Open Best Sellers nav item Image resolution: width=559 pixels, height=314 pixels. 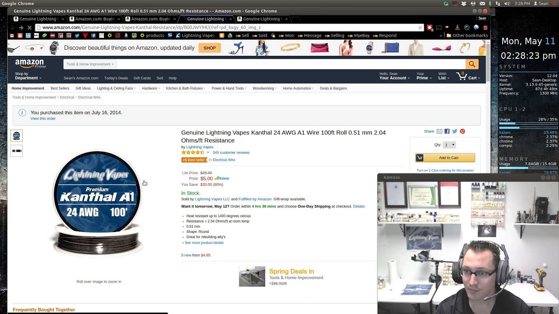click(x=60, y=89)
